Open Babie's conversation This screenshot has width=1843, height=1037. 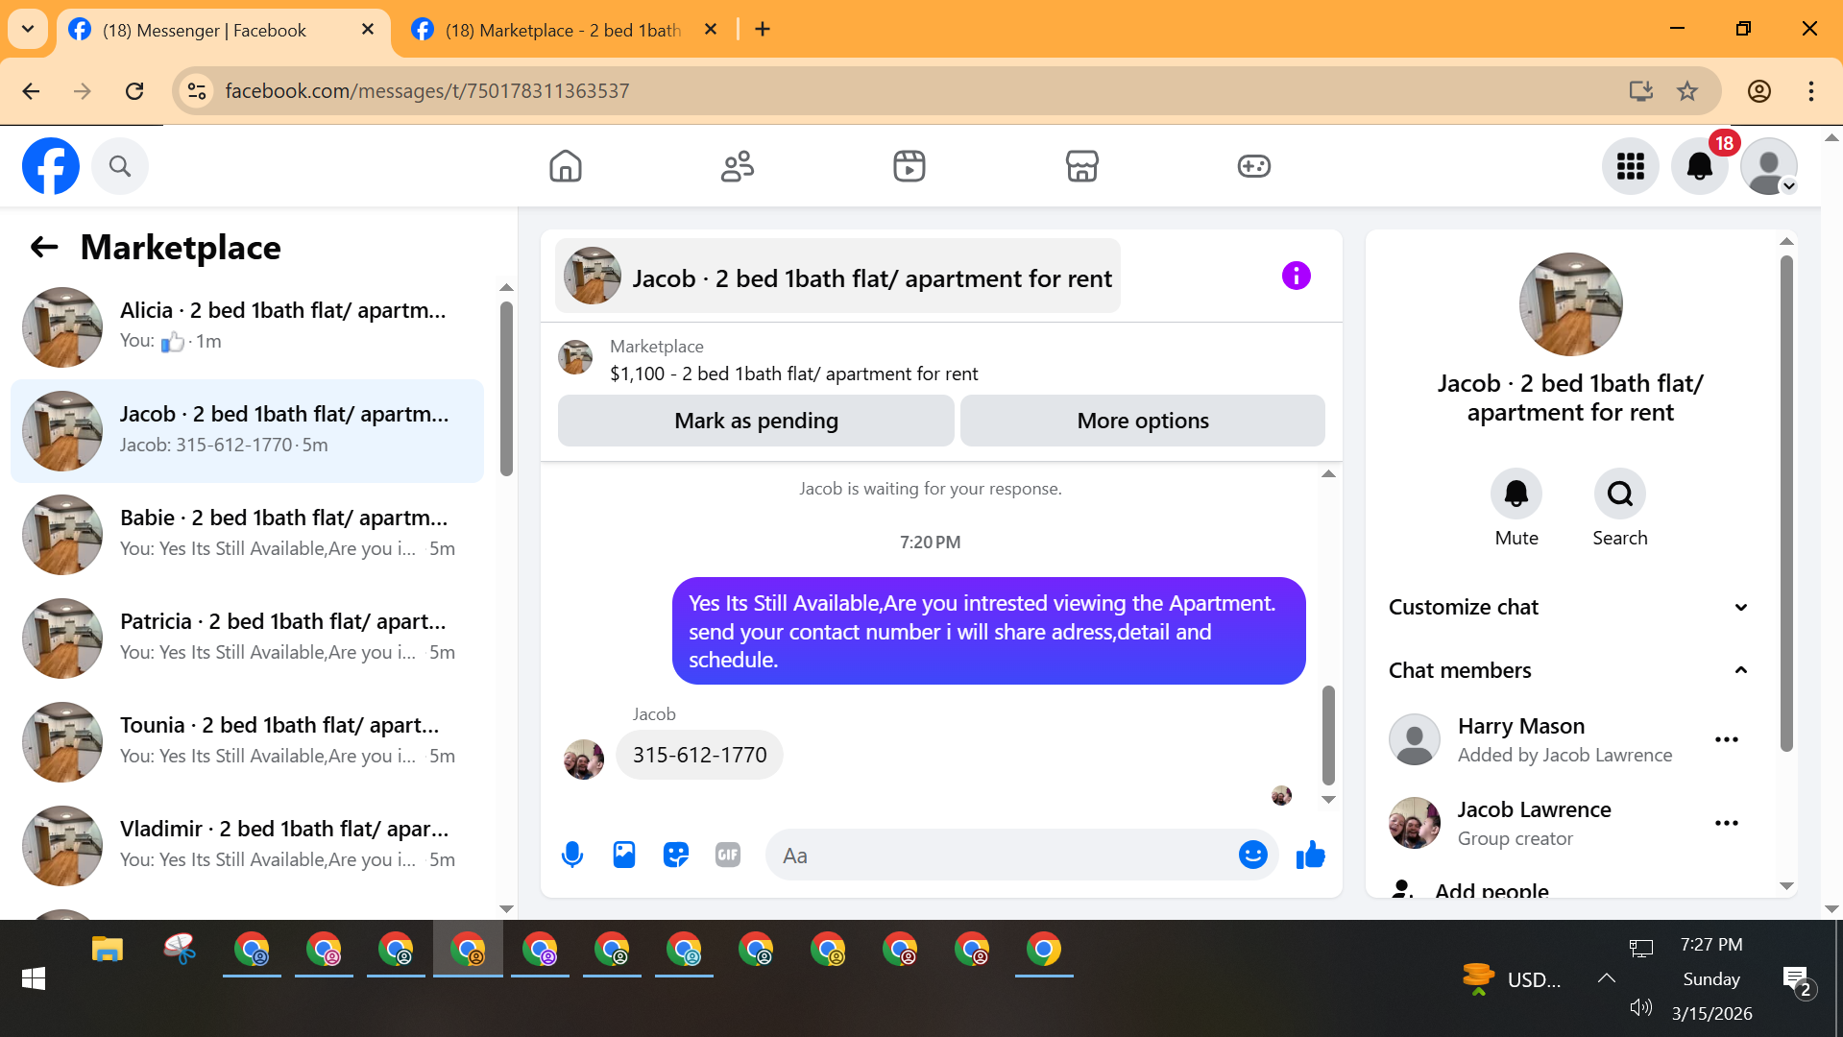coord(248,535)
